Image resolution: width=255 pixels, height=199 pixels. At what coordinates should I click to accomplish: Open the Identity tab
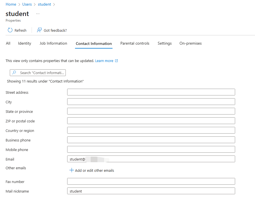point(25,44)
